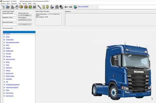Click the tree structure toolbar icon
Image resolution: width=156 pixels, height=103 pixels.
pyautogui.click(x=3, y=7)
